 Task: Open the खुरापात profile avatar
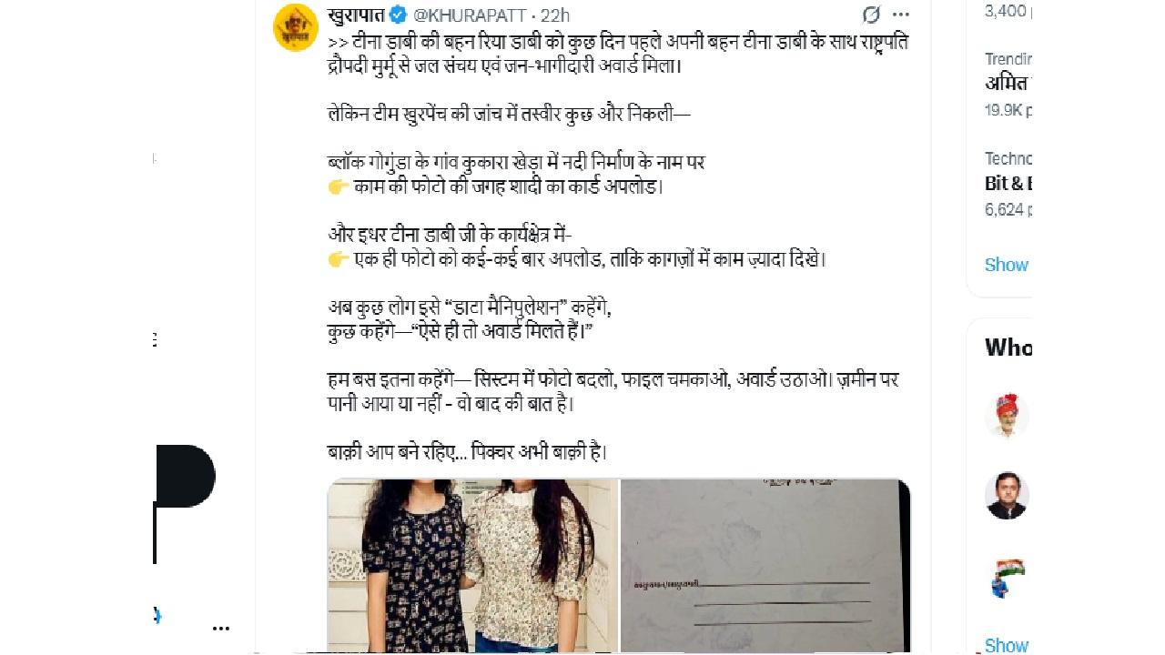(x=296, y=26)
